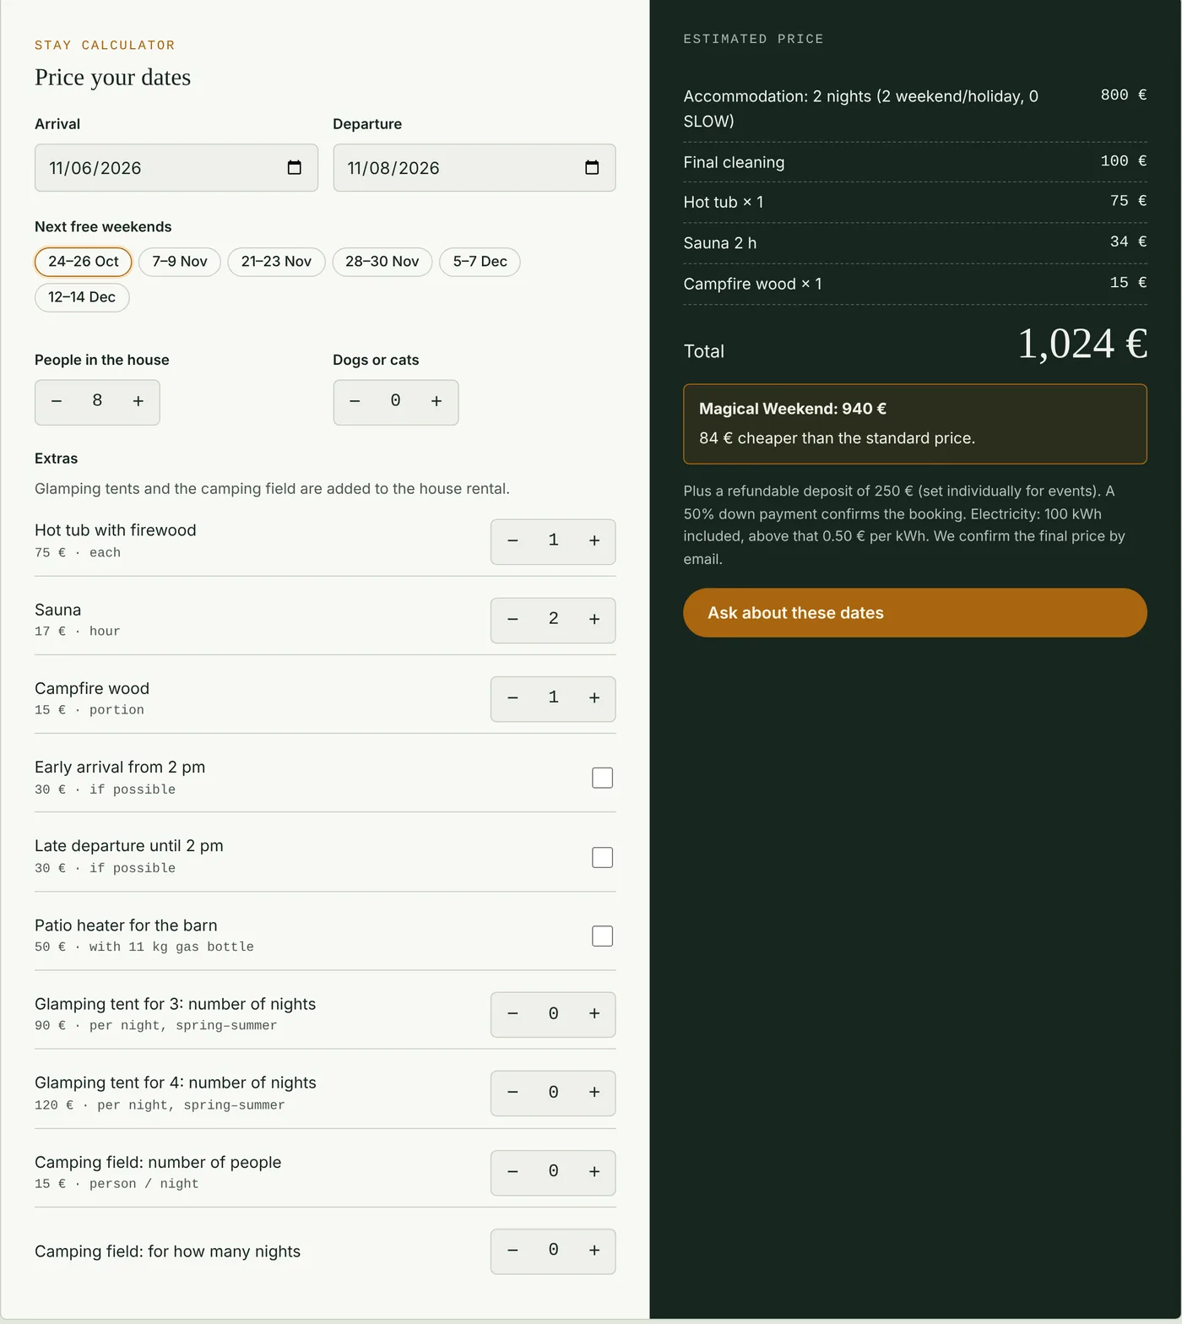
Task: Choose the 21–23 Nov free weekend
Action: [276, 262]
